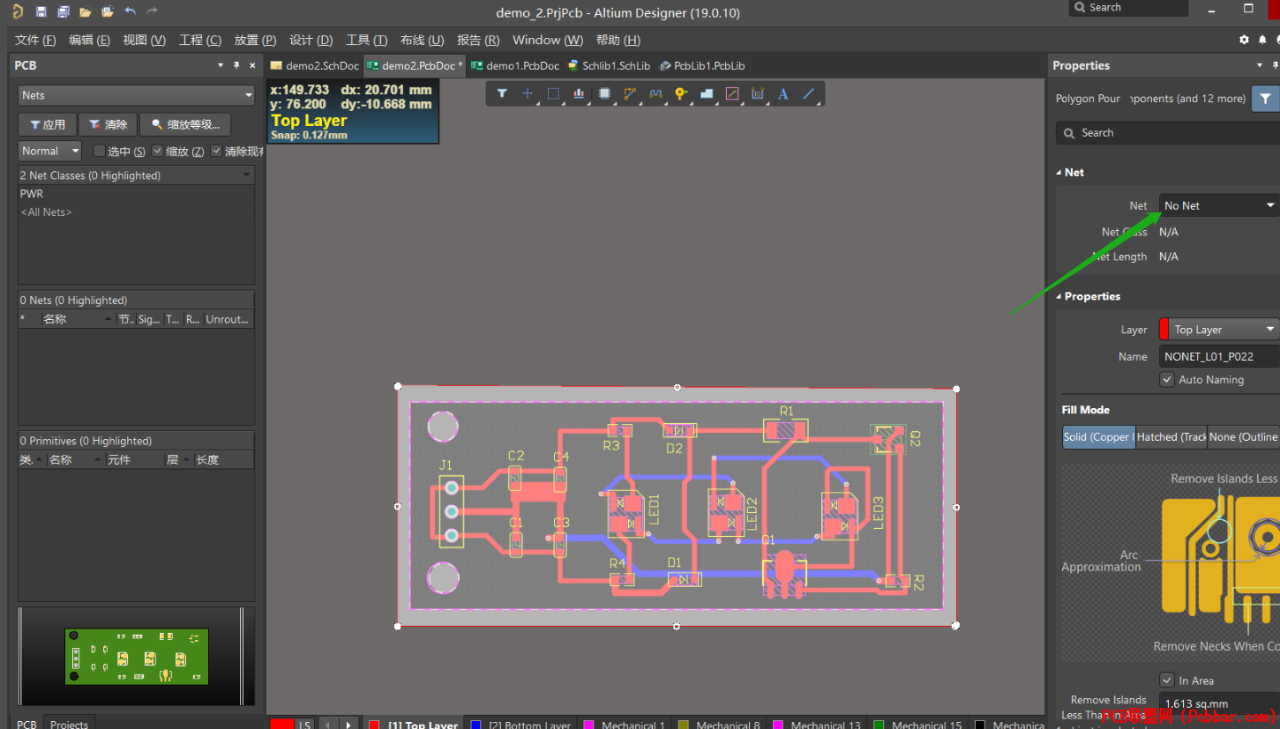Select Solid (Copper) fill mode
Screen dimensions: 1280x729
click(x=1098, y=437)
